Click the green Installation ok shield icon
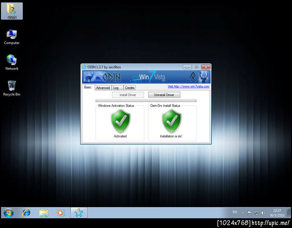The image size is (292, 228). click(x=172, y=121)
